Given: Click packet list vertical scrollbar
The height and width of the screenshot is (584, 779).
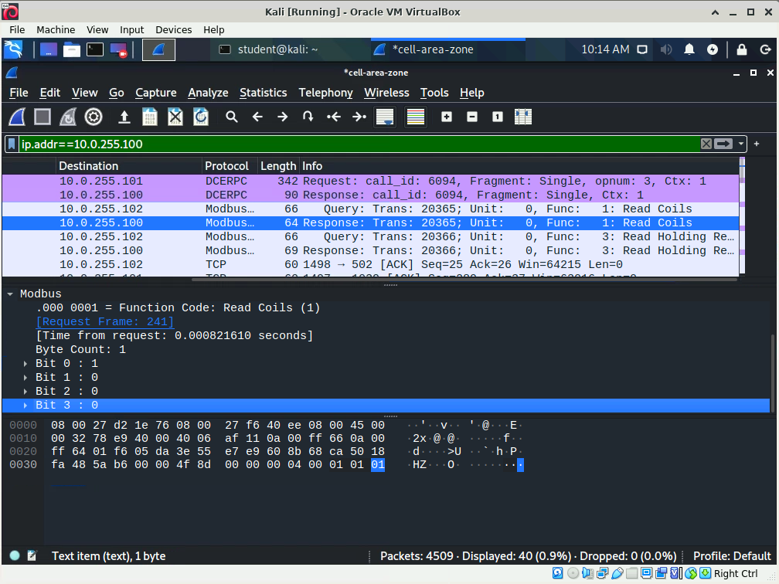Looking at the screenshot, I should [742, 216].
